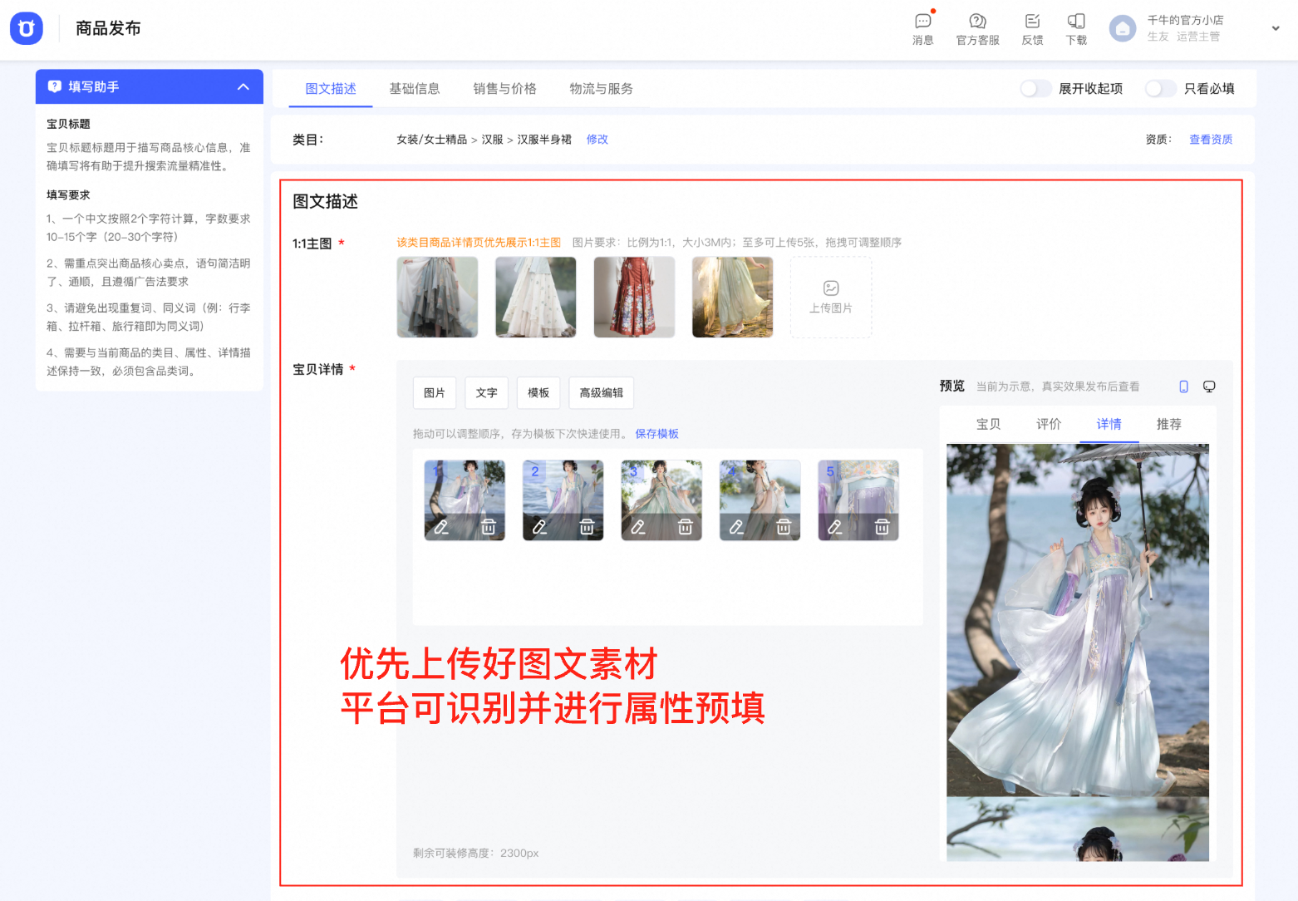The image size is (1298, 901).
Task: Open the 评价 preview tab
Action: tap(1048, 424)
